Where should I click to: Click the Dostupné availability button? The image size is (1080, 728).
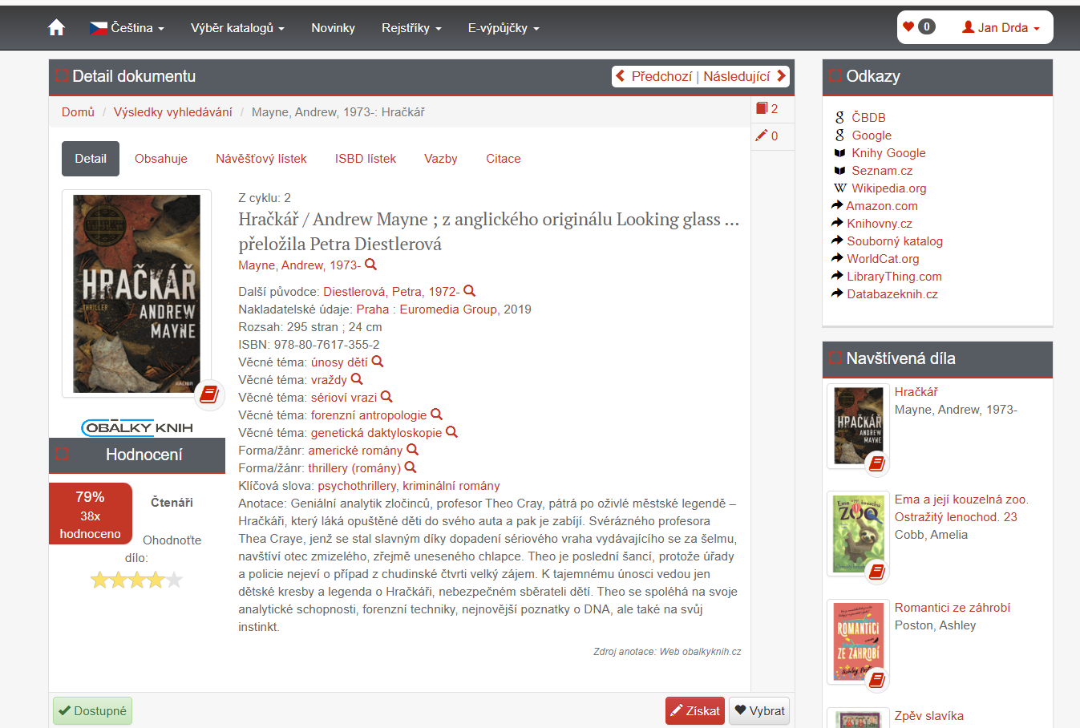tap(92, 710)
